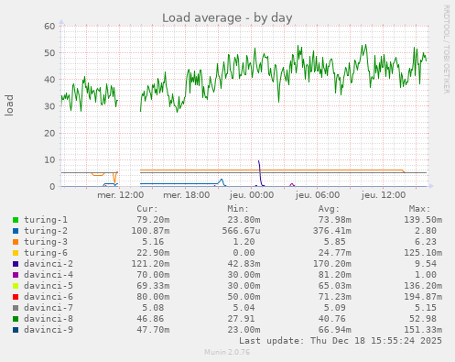The image size is (455, 362).
Task: Click the 'Avg:' column header
Action: (x=329, y=209)
